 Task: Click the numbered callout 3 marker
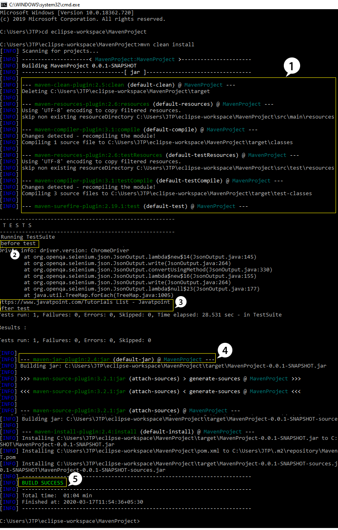[181, 303]
